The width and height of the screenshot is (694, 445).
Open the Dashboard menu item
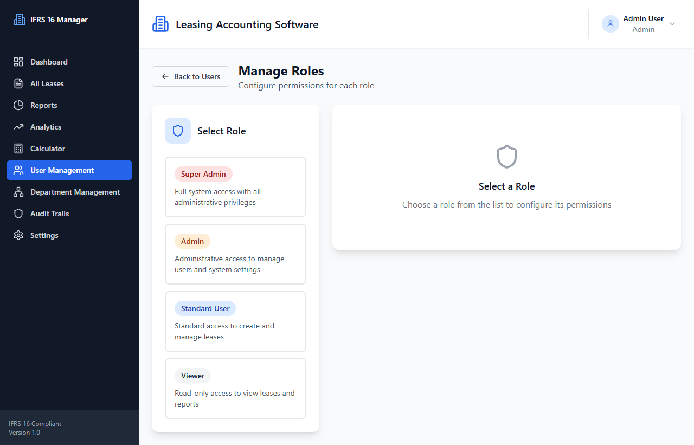point(69,62)
